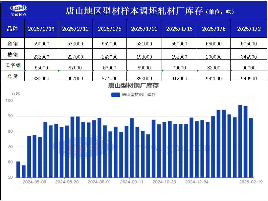Click the first bar at chart's left
The image size is (268, 201).
point(18,169)
